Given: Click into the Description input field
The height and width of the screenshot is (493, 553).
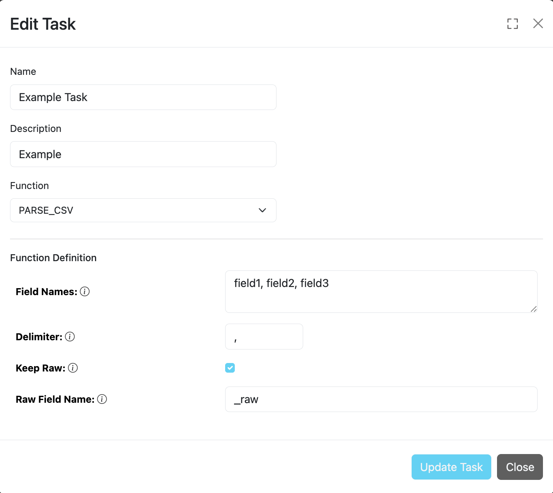Looking at the screenshot, I should (143, 154).
